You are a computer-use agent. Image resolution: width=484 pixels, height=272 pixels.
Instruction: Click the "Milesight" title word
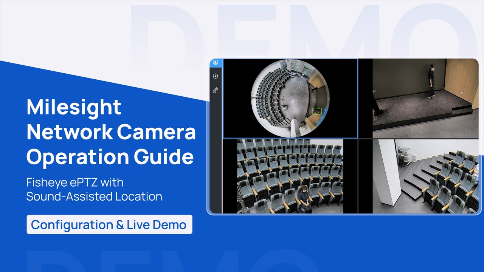(x=74, y=107)
